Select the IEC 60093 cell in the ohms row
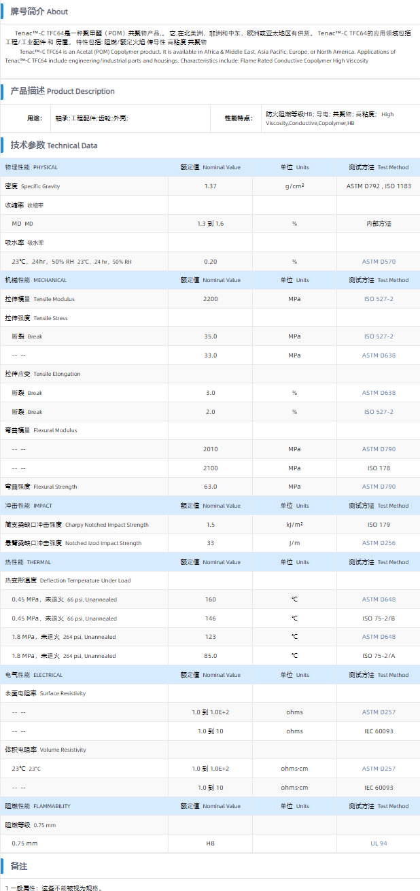Viewport: 420px width, 891px height. point(379,731)
